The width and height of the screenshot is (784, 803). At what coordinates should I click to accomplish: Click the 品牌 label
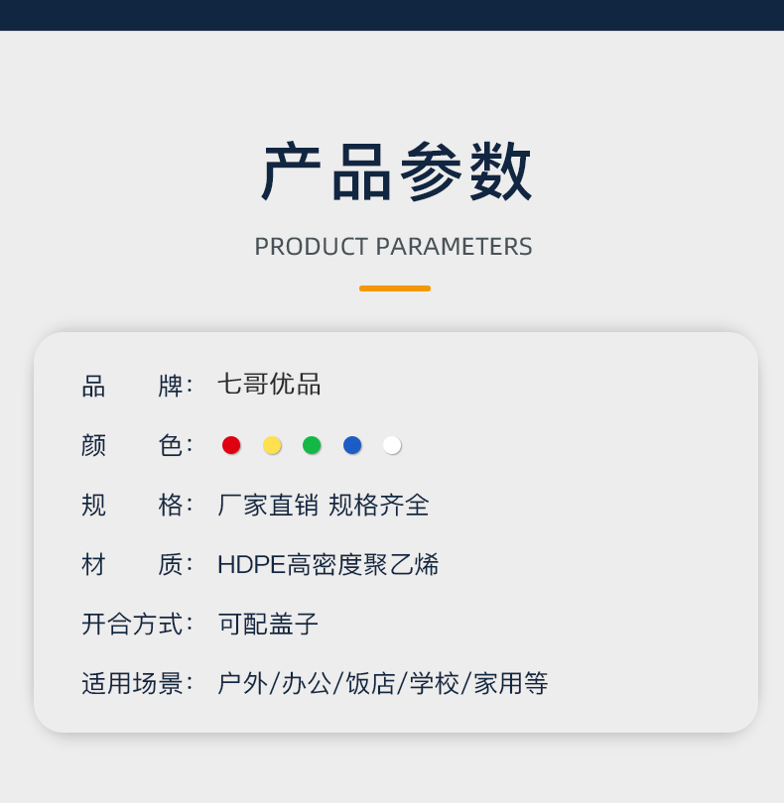coord(136,386)
